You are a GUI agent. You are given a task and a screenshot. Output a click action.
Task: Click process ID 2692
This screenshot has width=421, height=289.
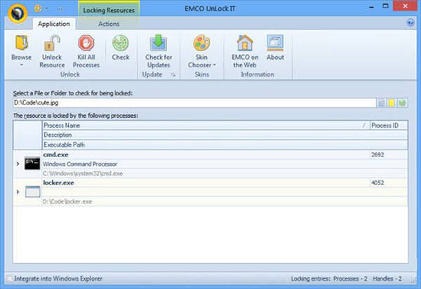click(377, 154)
